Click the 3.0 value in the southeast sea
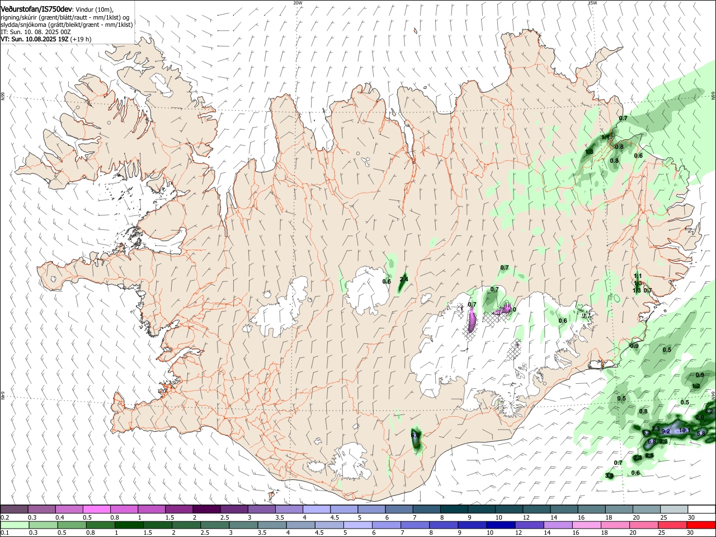Screen dimensions: 716x537 tap(609, 475)
